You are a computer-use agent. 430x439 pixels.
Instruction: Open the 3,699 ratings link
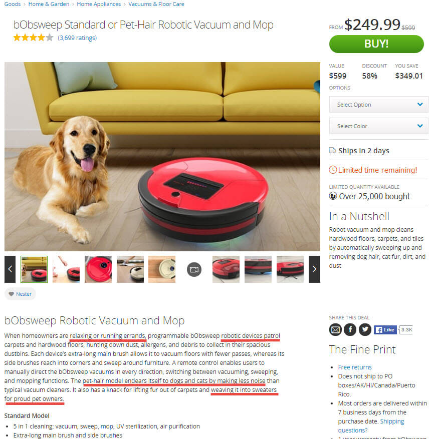click(x=77, y=38)
